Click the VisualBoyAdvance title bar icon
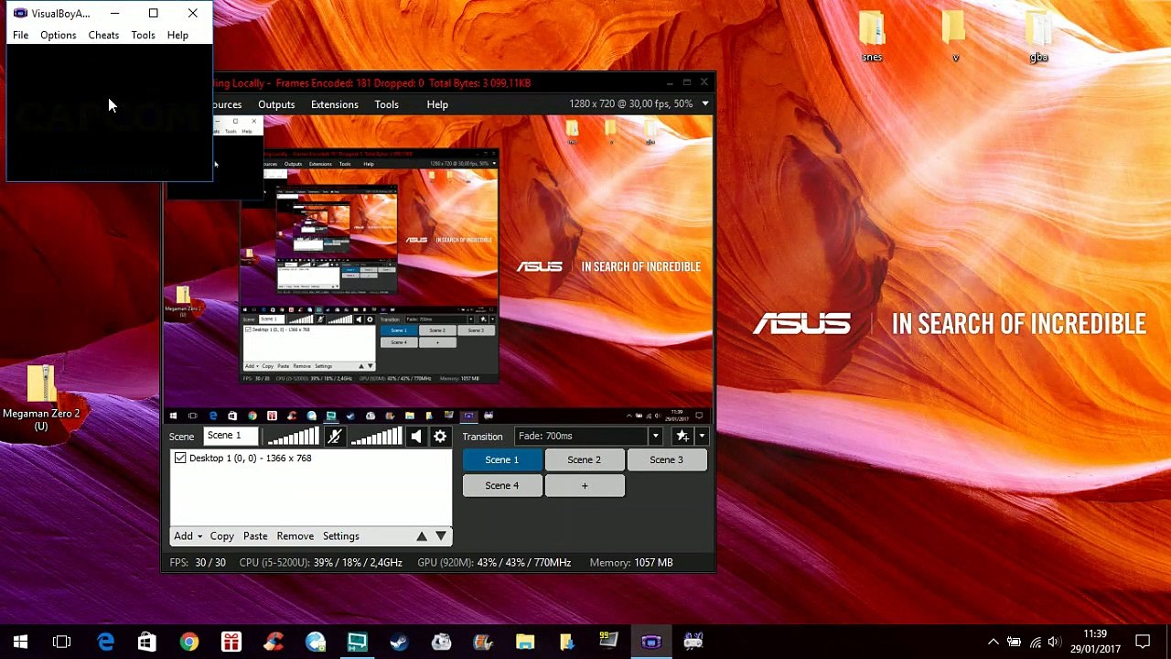The height and width of the screenshot is (659, 1171). point(20,13)
